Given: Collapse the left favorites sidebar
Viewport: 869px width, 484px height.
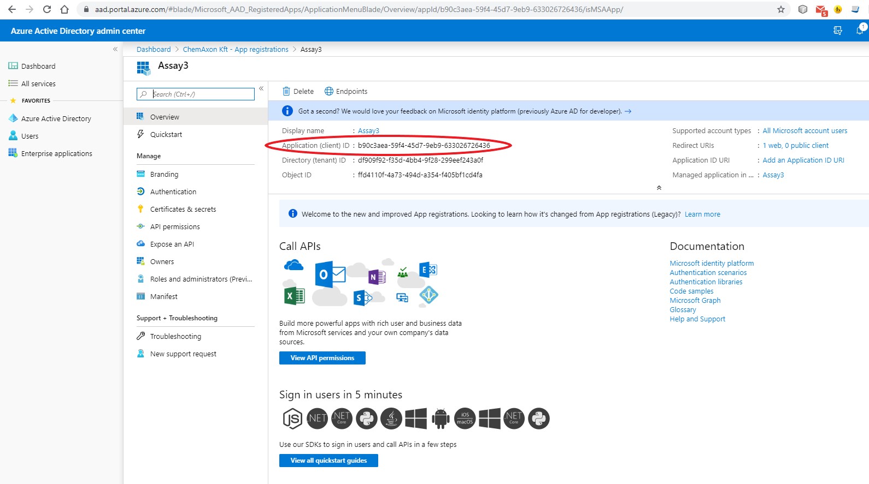Looking at the screenshot, I should tap(115, 49).
